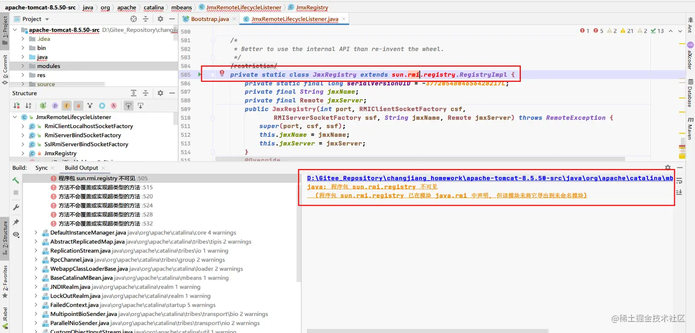Toggle show properties filter in Structure
Screen dimensions: 695x333
pos(55,106)
